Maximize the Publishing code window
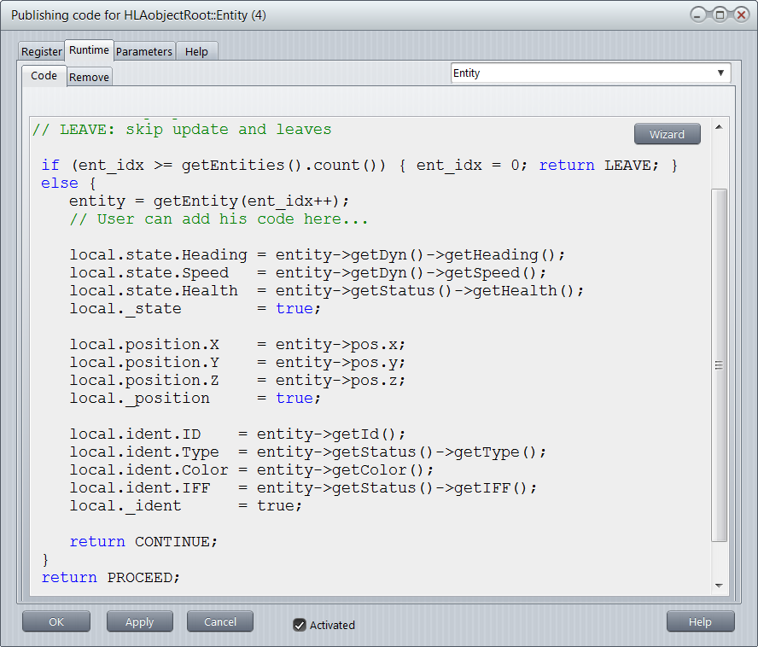 pos(720,15)
